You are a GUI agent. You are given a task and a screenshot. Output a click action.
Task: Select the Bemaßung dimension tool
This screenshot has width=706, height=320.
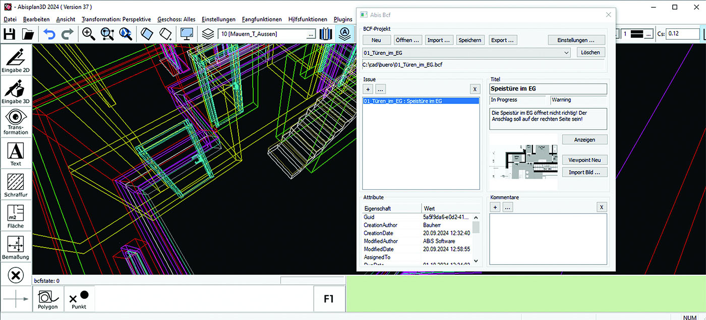point(16,248)
